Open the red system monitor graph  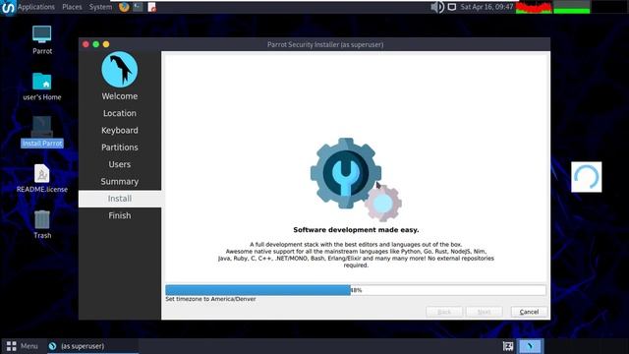pos(534,7)
